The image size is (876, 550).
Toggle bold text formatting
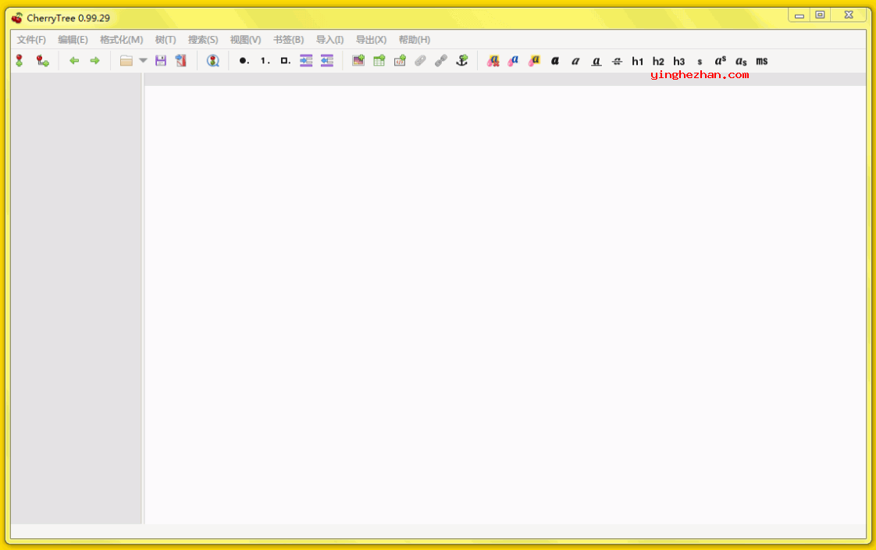(x=555, y=61)
